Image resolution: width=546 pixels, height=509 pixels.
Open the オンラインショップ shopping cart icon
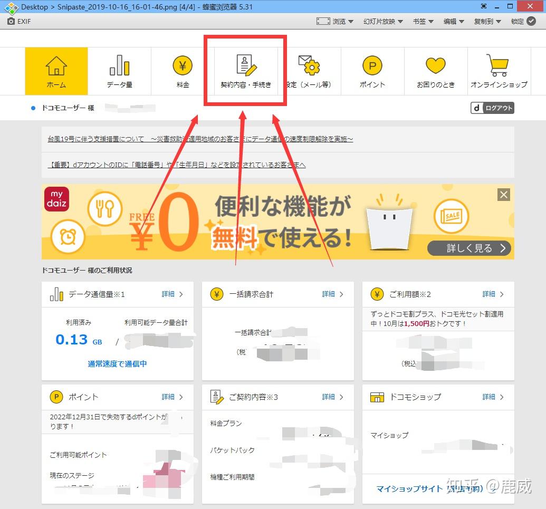point(499,70)
